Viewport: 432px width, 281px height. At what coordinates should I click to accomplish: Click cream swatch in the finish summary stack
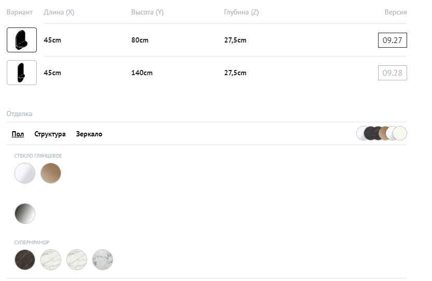click(x=400, y=134)
